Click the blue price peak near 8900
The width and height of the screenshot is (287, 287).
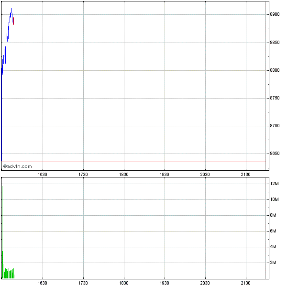pyautogui.click(x=11, y=11)
